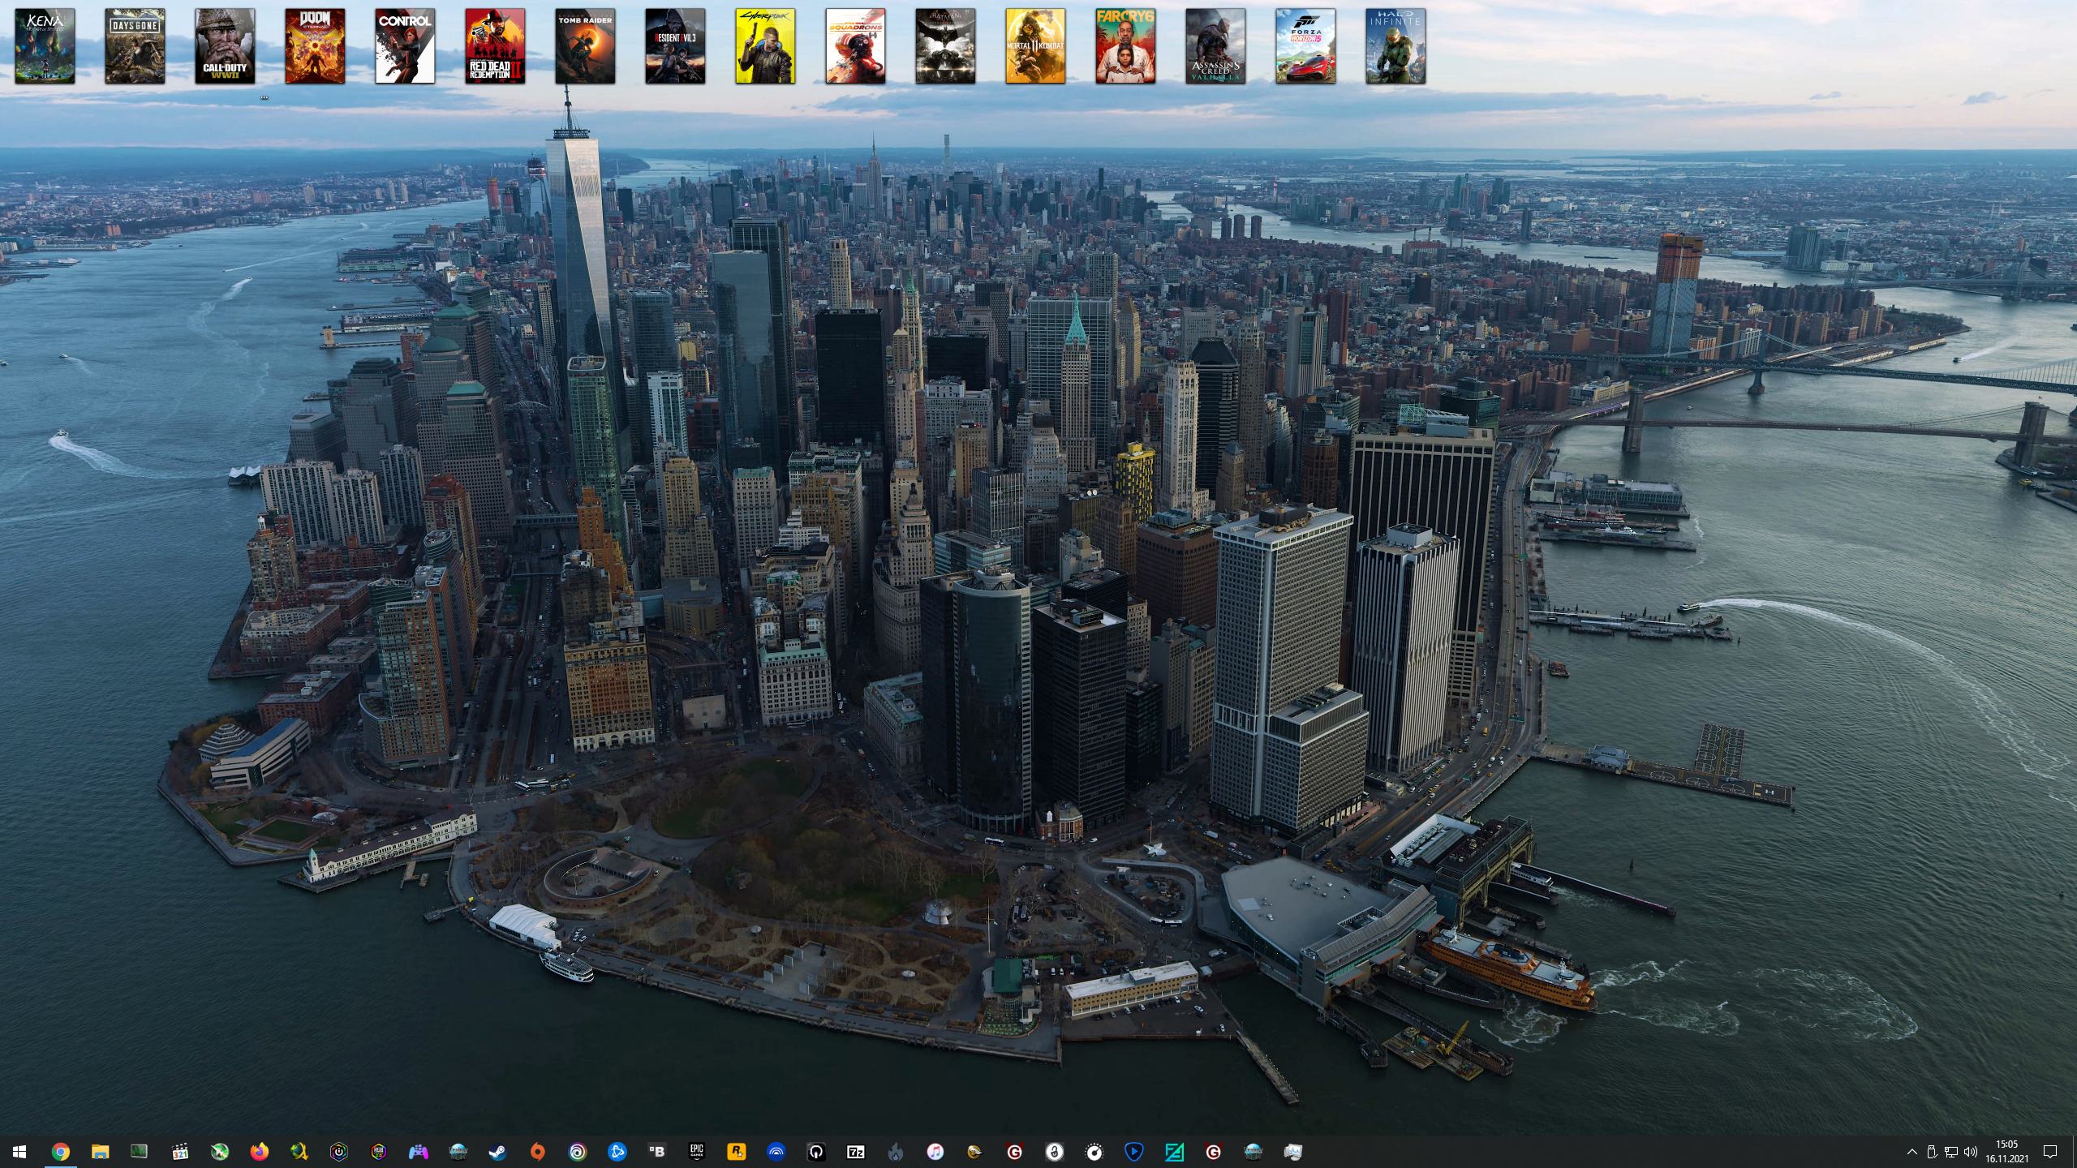Open the Star Wars Squadrons shortcut
Viewport: 2077px width, 1168px height.
pos(855,46)
